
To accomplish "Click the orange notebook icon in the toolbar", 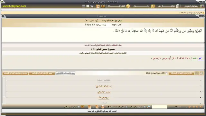I will click(98, 6).
